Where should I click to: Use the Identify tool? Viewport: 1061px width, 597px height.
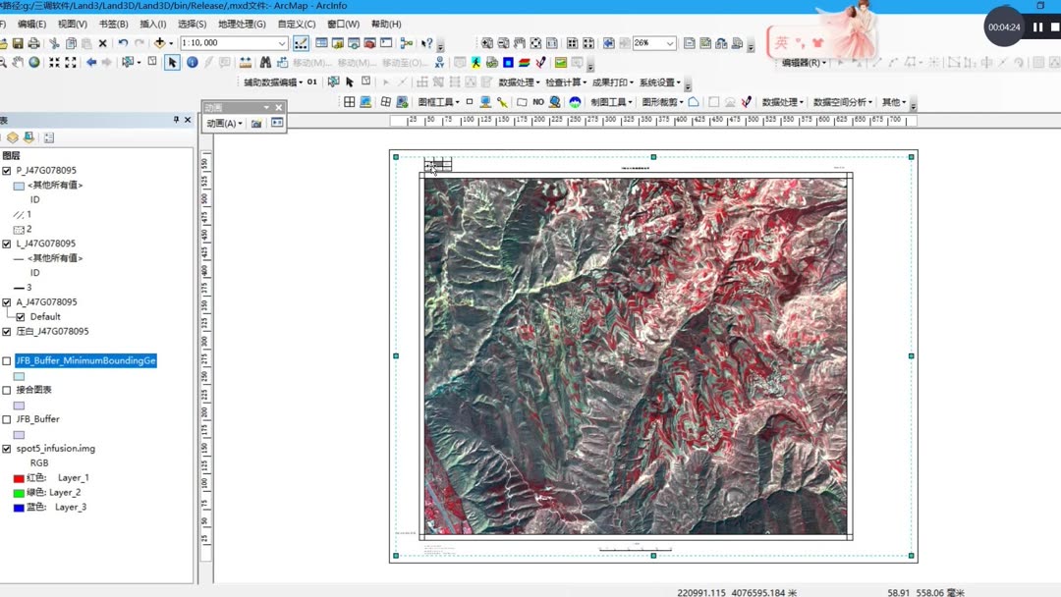[193, 61]
